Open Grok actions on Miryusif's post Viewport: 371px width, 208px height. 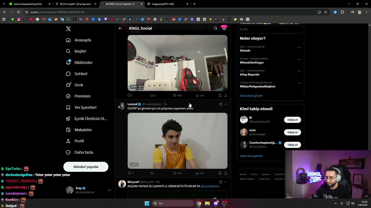click(221, 182)
